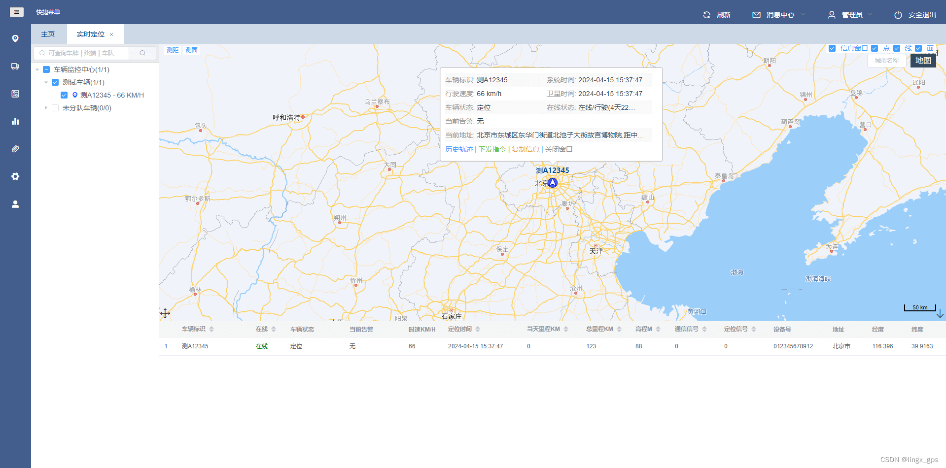The image size is (946, 468).
Task: Open the paperclip attachment sidebar section
Action: [15, 149]
